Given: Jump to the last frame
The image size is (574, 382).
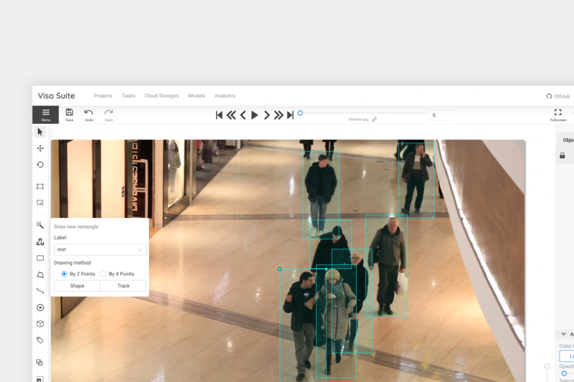Looking at the screenshot, I should click(290, 115).
